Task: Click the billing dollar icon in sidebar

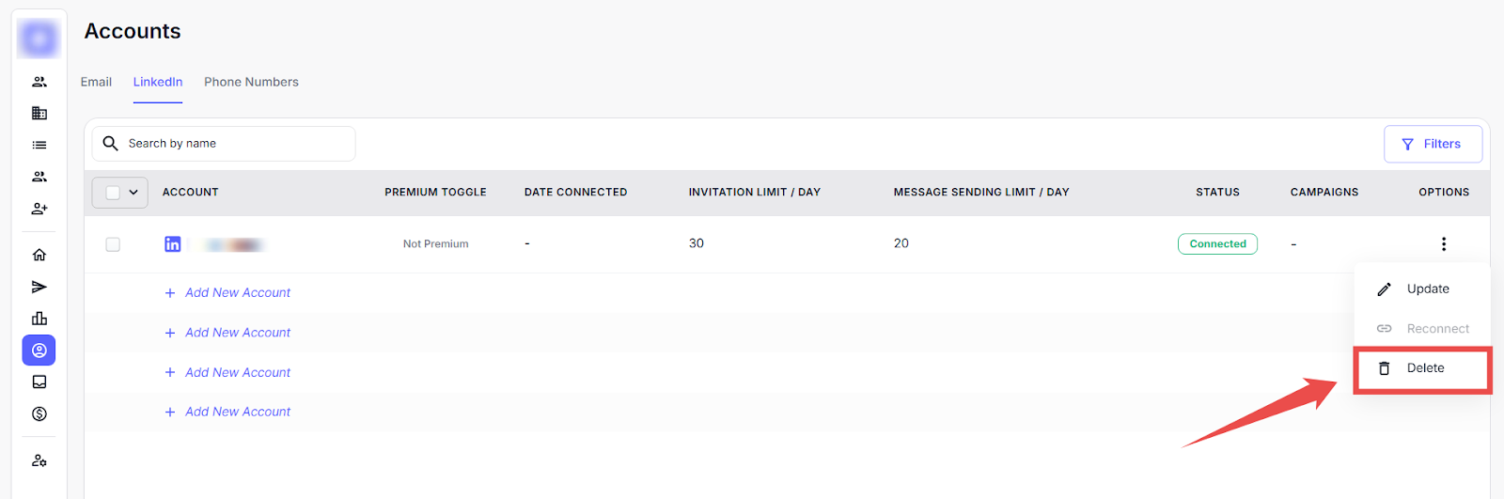Action: point(39,413)
